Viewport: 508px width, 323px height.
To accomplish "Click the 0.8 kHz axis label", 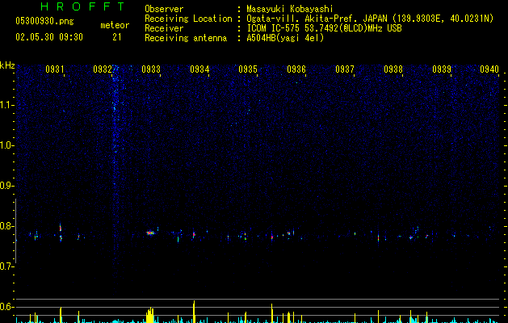I will (7, 226).
